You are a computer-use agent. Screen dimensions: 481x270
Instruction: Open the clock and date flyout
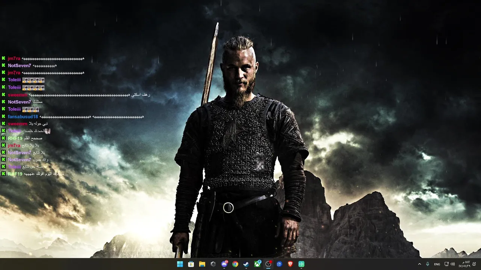point(464,264)
